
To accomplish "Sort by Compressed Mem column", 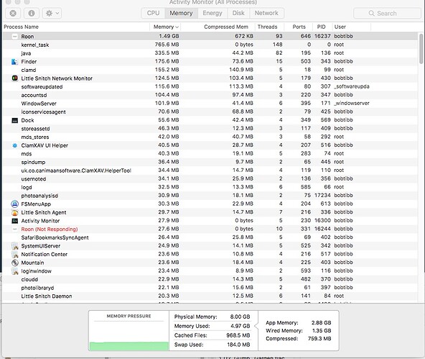I will pos(226,27).
